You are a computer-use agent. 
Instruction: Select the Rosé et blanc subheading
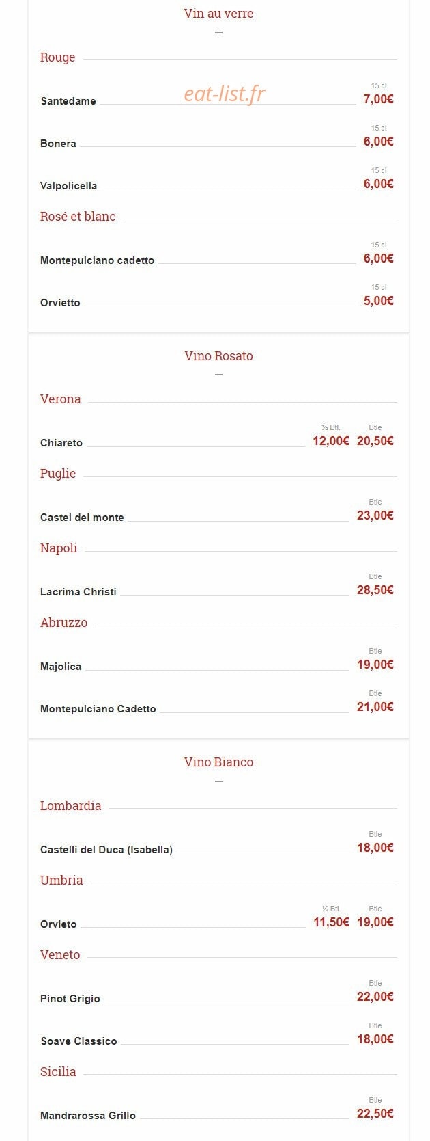(78, 216)
